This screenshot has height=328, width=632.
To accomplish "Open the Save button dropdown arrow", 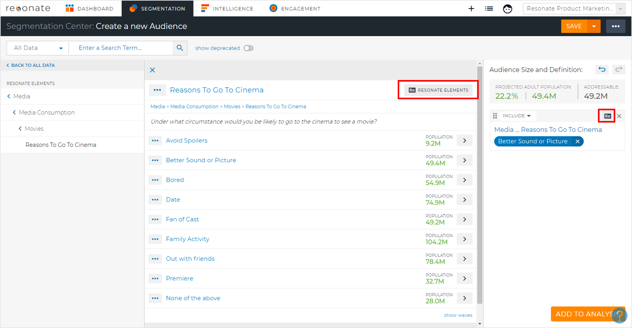I will [594, 26].
